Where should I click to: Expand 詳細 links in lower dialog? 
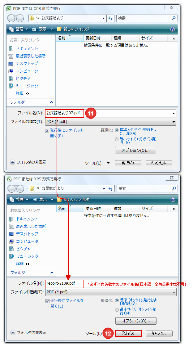tap(23, 264)
